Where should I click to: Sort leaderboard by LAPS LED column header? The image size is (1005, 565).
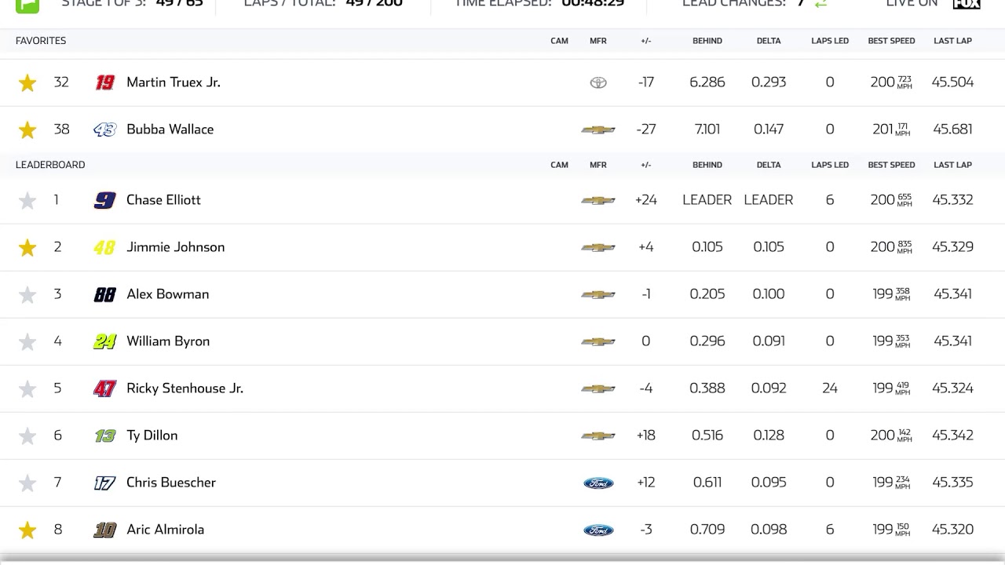point(830,165)
